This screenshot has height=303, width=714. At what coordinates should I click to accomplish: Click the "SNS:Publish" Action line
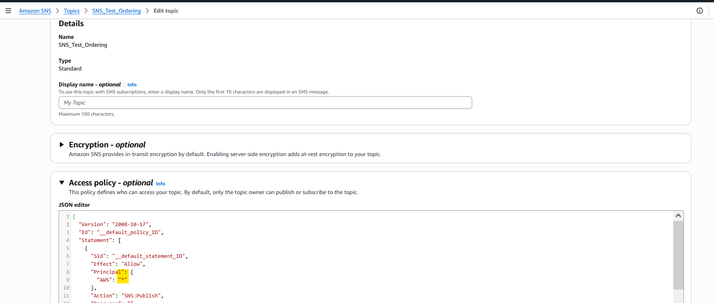[127, 296]
